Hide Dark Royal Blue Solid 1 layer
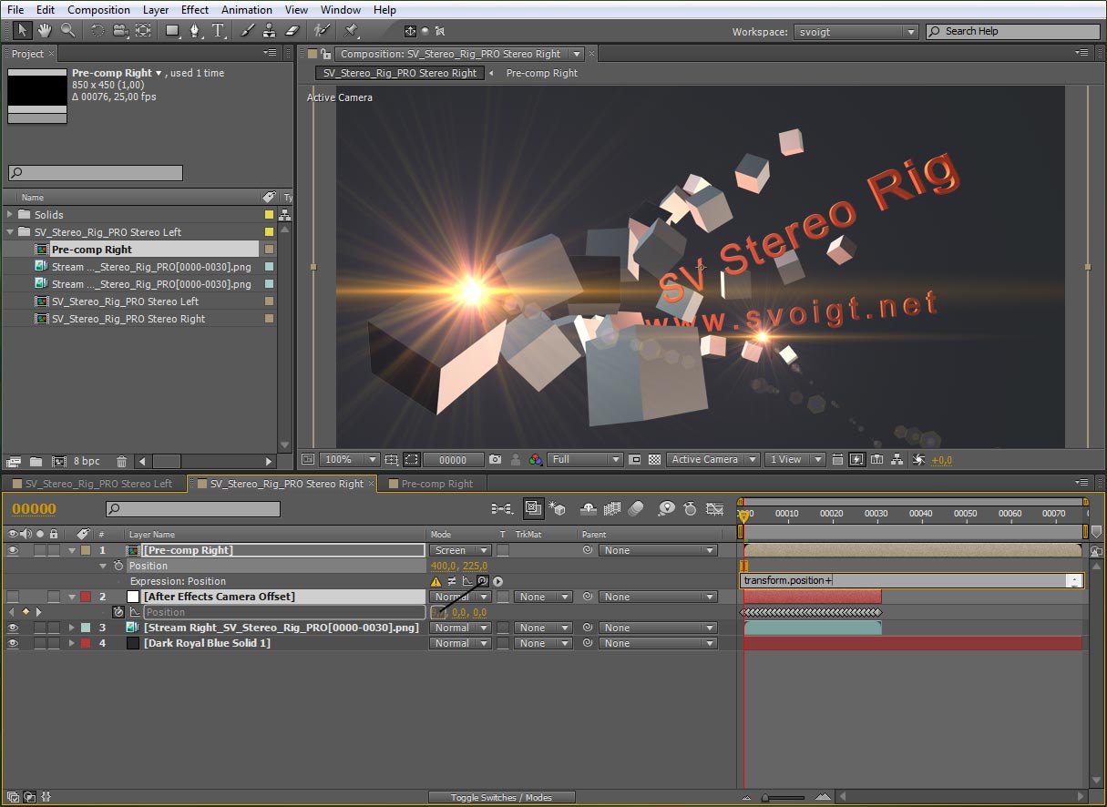The width and height of the screenshot is (1107, 807). click(x=13, y=643)
